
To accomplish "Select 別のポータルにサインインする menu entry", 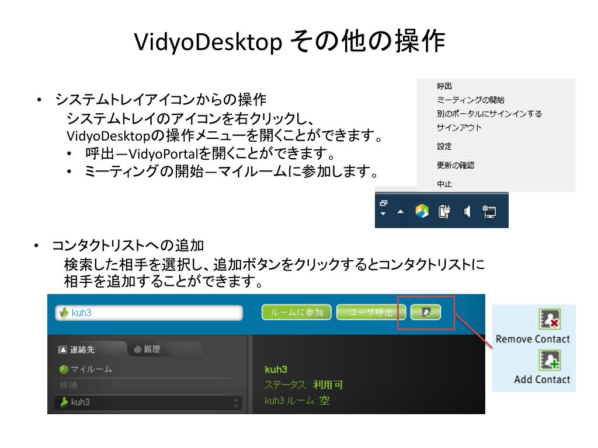I will (489, 114).
